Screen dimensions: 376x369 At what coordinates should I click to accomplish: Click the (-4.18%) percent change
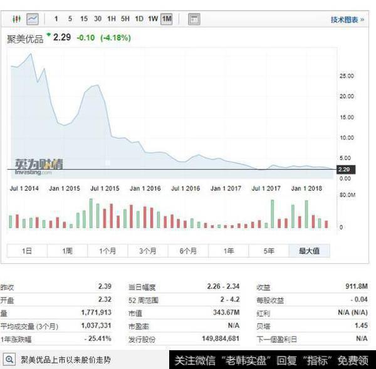115,38
